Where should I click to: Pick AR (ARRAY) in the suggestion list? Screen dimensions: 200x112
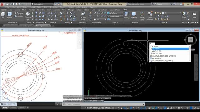[x=169, y=58]
